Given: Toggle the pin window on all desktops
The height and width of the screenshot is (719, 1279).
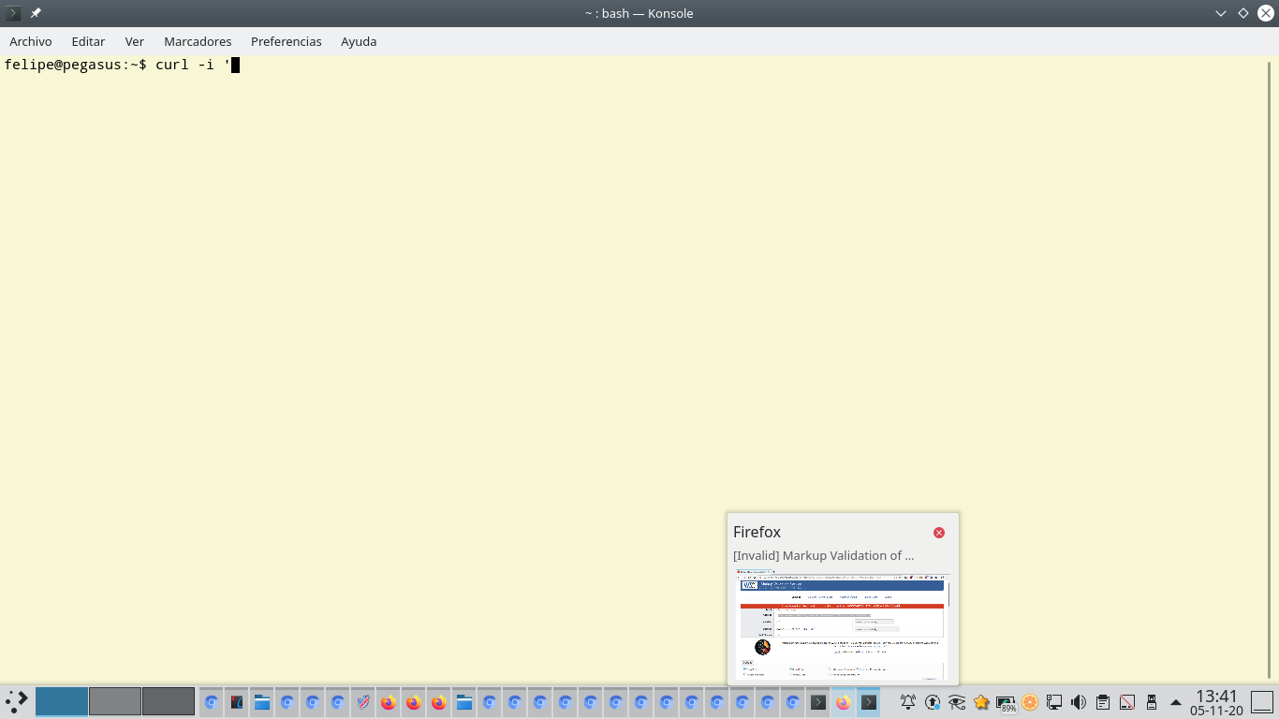Looking at the screenshot, I should pyautogui.click(x=36, y=13).
